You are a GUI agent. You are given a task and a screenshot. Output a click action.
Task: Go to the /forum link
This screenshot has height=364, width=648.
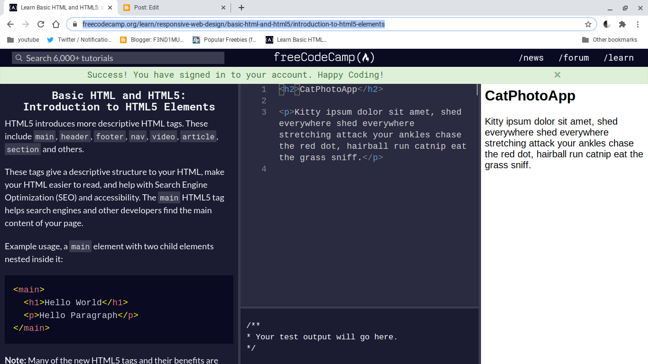coord(574,58)
